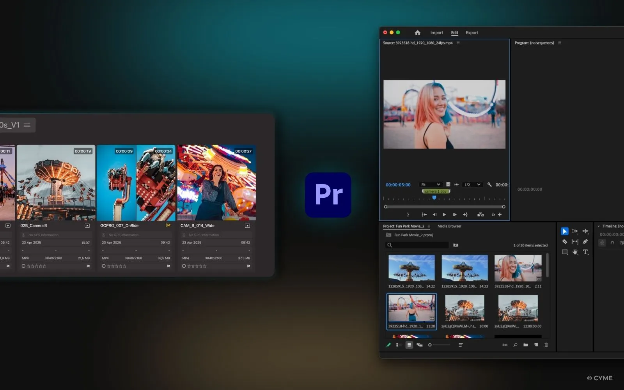
Task: Play the source clip
Action: pos(444,214)
